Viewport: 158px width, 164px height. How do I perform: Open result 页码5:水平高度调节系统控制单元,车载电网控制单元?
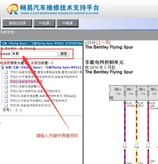[44, 77]
